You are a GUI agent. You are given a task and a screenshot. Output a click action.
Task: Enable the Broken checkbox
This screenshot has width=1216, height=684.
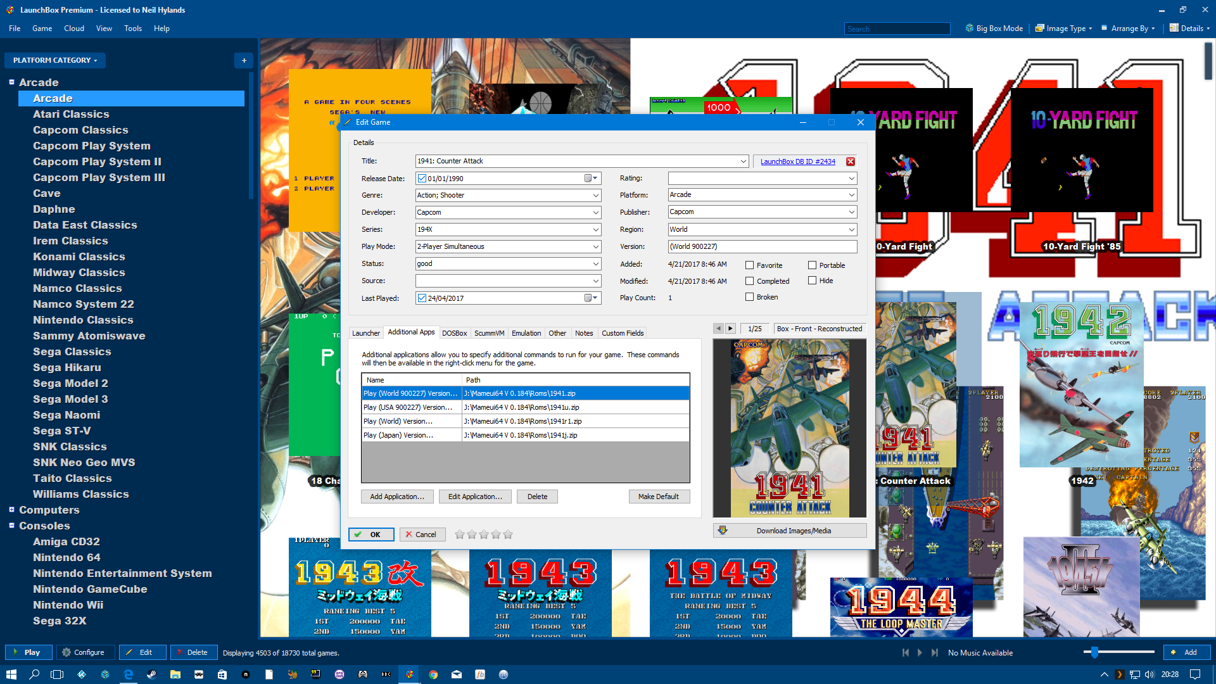[750, 297]
